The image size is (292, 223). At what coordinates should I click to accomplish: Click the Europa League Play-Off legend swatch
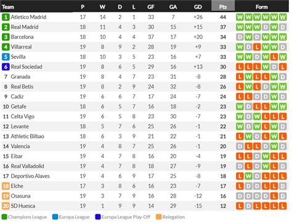coord(98,217)
